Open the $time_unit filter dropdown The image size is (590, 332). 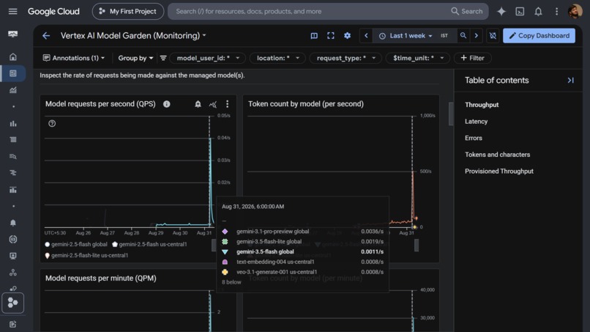point(418,58)
